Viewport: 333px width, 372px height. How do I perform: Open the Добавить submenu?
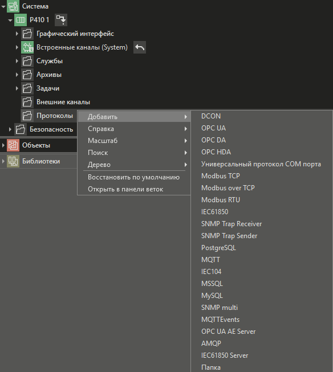coord(134,117)
